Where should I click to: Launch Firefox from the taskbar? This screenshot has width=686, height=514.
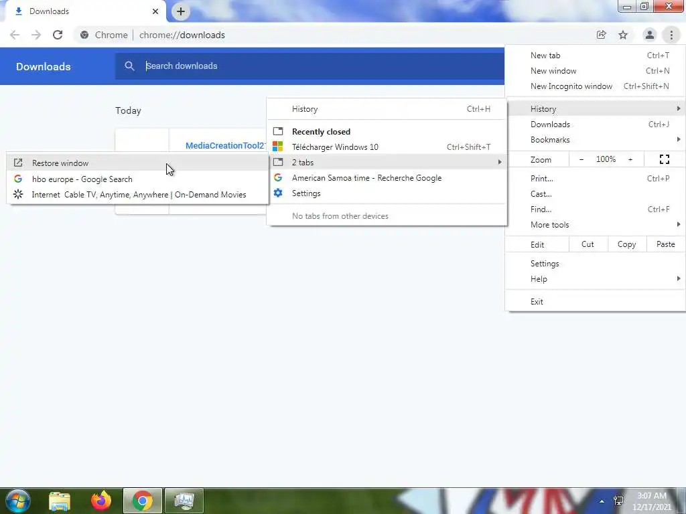101,501
